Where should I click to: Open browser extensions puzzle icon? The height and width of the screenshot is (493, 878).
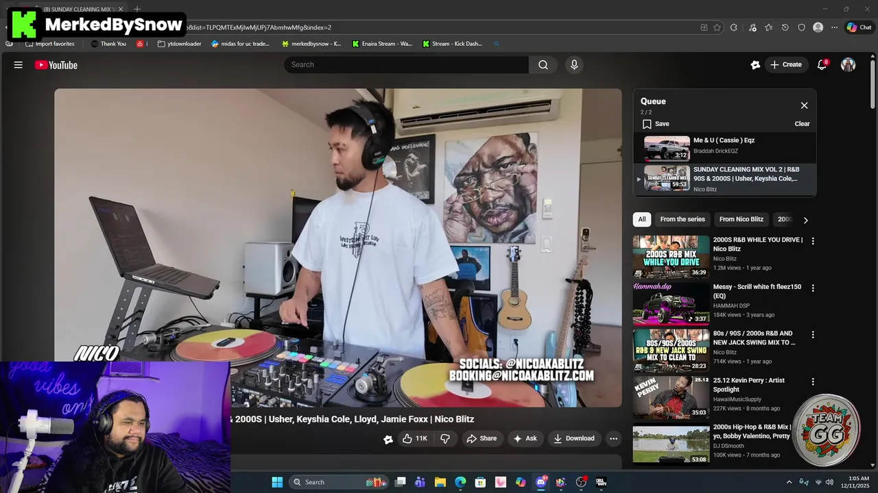(734, 27)
